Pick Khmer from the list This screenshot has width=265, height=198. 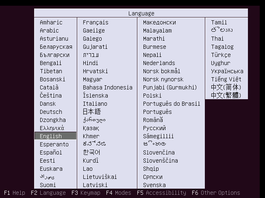[x=91, y=136]
